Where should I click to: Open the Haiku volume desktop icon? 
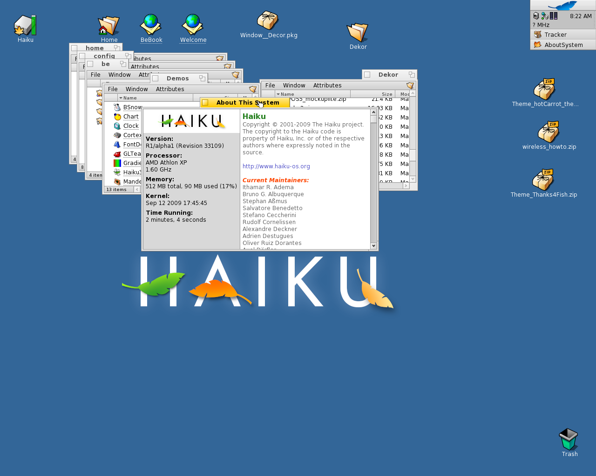click(25, 25)
